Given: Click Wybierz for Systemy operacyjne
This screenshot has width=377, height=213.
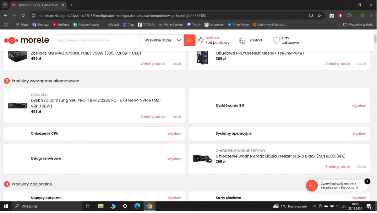Looking at the screenshot, I should pyautogui.click(x=359, y=134).
